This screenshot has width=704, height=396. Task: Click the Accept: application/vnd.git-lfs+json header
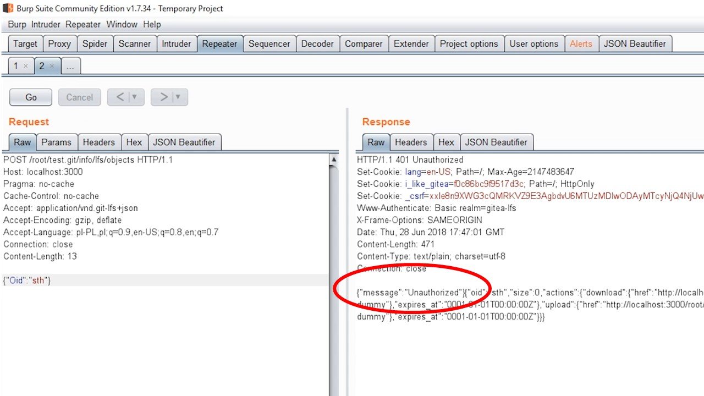click(70, 208)
